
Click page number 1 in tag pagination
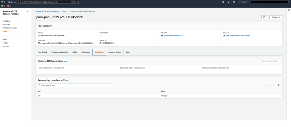[x=271, y=85]
